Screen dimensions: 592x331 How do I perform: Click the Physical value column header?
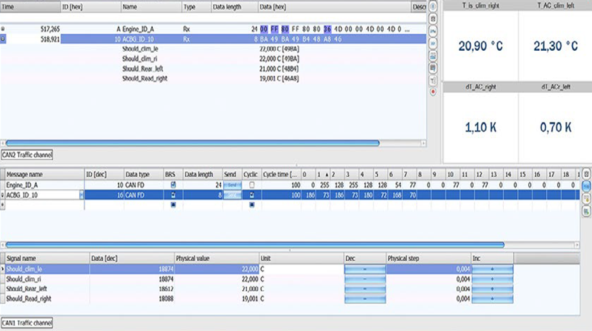click(x=217, y=258)
